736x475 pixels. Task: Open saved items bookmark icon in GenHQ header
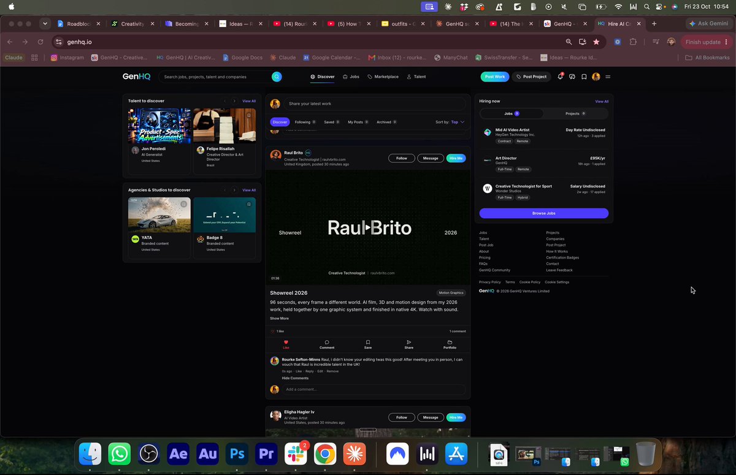point(584,77)
